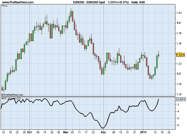Click the 1.38 price axis label
This screenshot has width=187, height=140.
click(x=179, y=33)
